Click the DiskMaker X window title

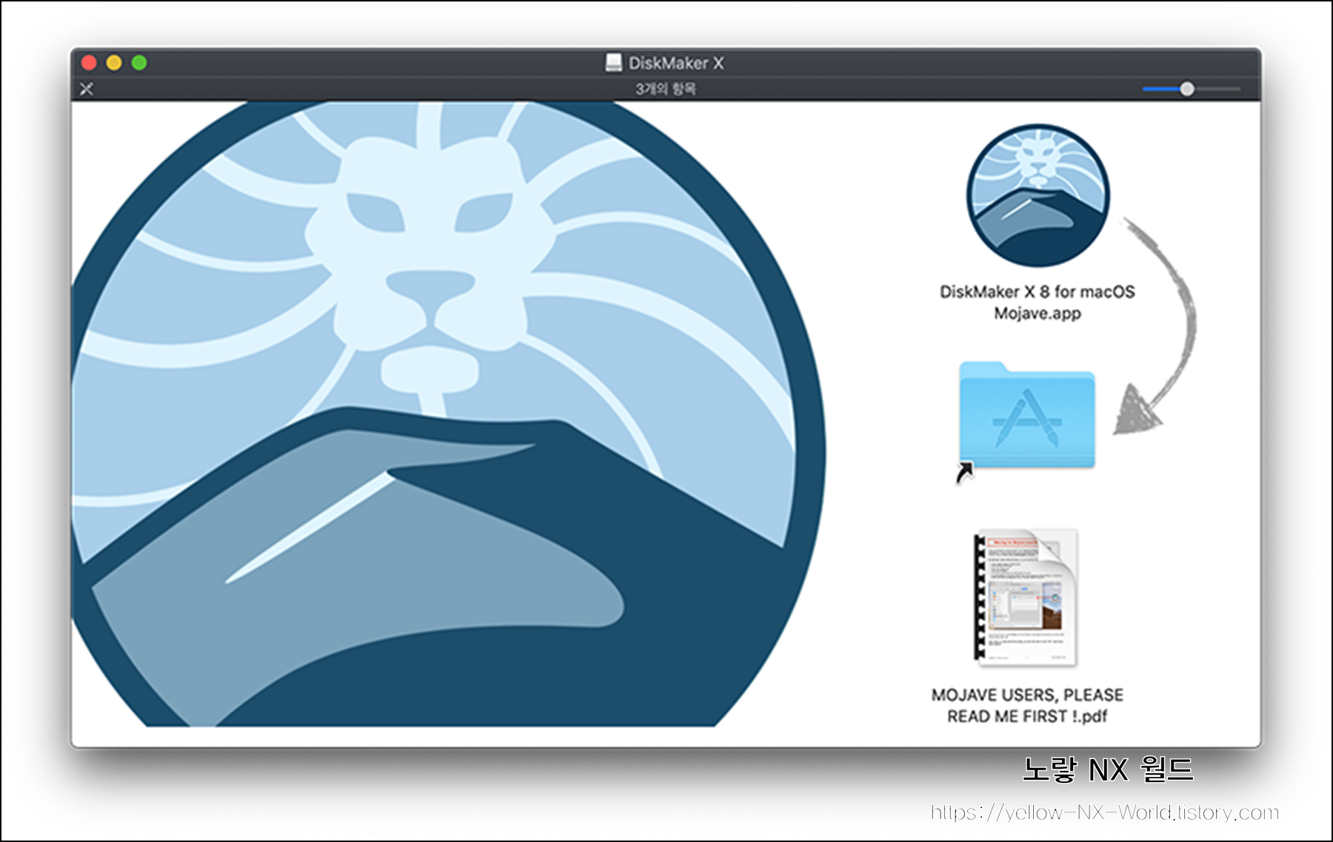click(x=676, y=63)
